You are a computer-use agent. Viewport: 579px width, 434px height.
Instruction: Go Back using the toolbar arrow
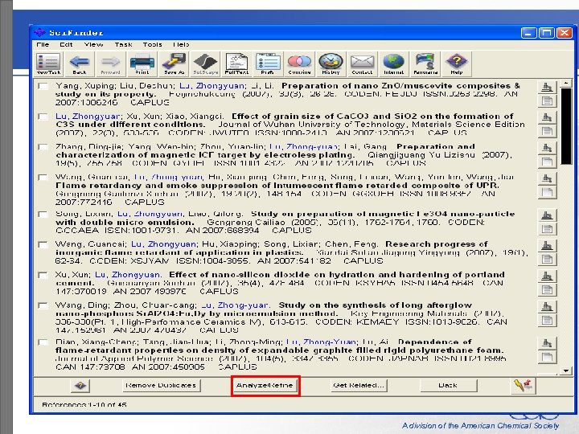[80, 63]
